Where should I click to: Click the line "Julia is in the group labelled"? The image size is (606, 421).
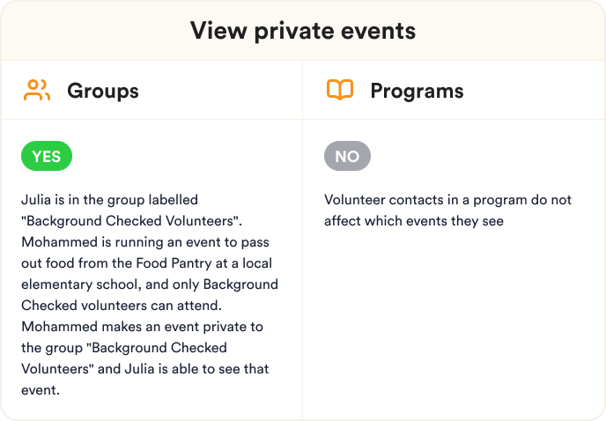pyautogui.click(x=110, y=200)
